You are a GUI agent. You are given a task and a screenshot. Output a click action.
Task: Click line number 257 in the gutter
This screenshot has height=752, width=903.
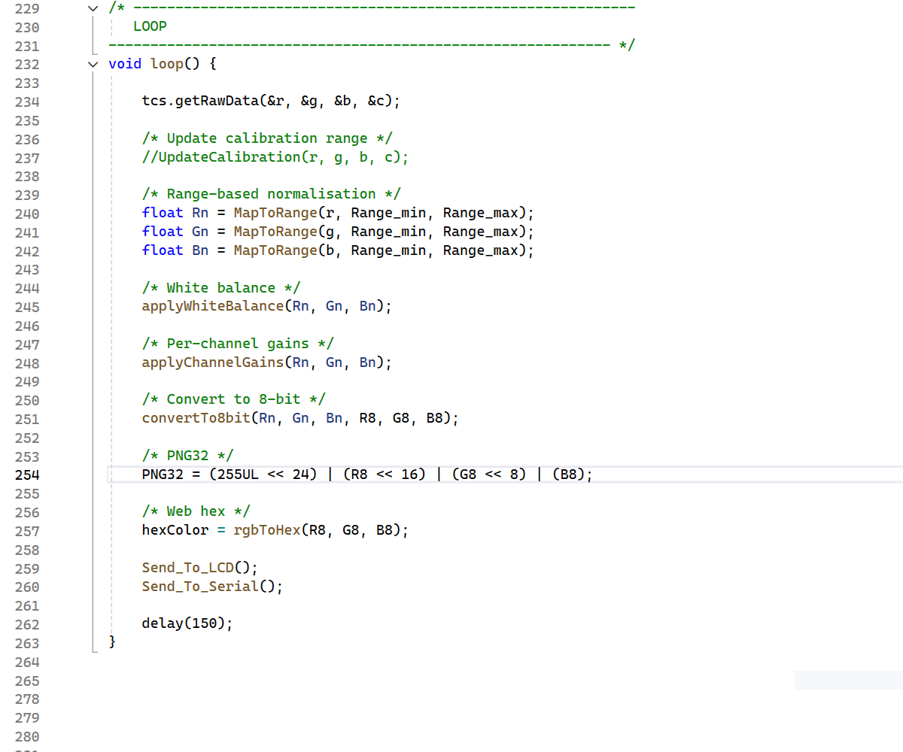pyautogui.click(x=27, y=531)
